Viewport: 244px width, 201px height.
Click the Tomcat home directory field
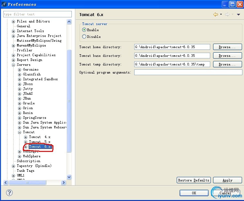coord(172,47)
